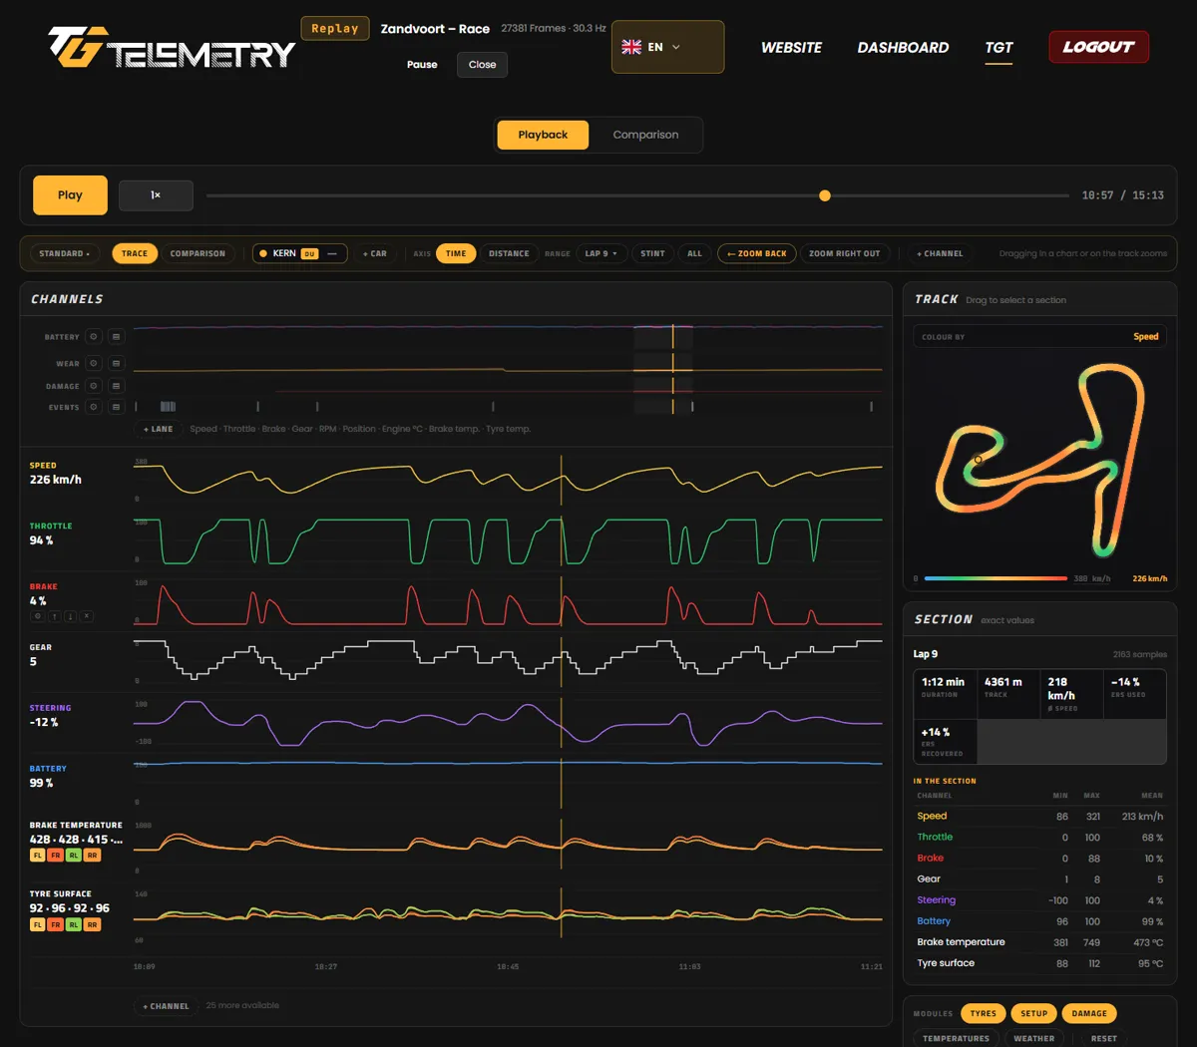Open Brake channel settings gear
The width and height of the screenshot is (1197, 1047).
click(x=38, y=616)
